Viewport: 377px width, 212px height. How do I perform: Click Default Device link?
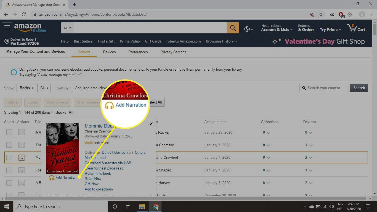pos(113,152)
